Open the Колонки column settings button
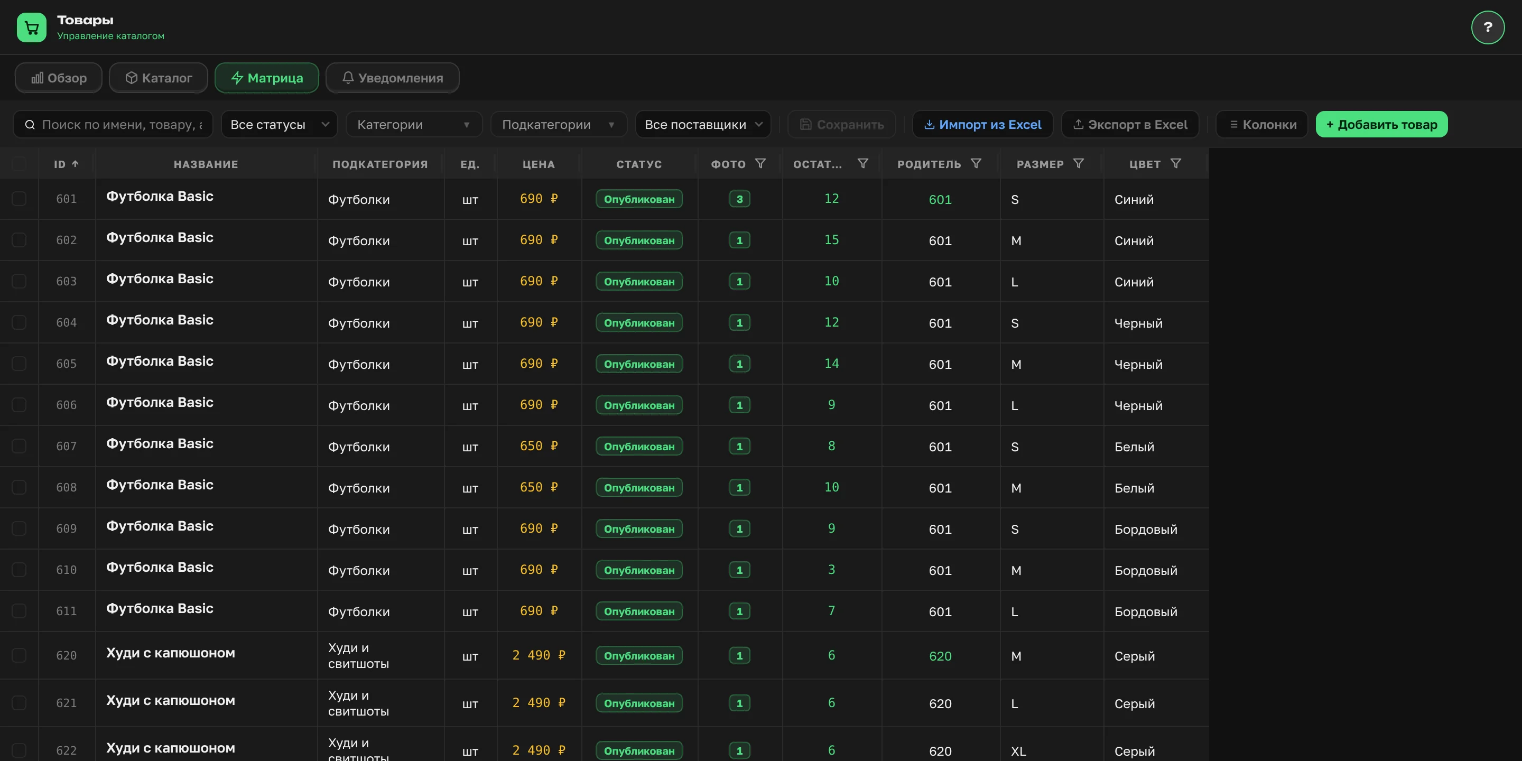The image size is (1522, 761). (x=1262, y=125)
